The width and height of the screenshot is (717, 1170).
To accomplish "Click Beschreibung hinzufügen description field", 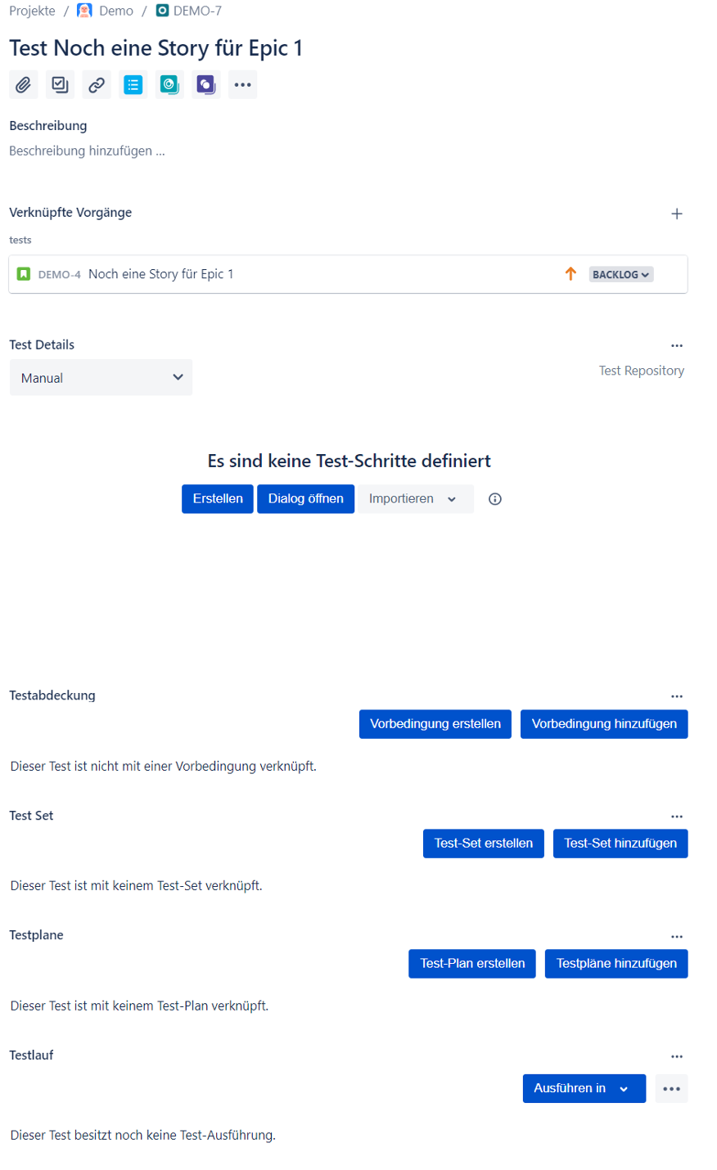I will [88, 151].
